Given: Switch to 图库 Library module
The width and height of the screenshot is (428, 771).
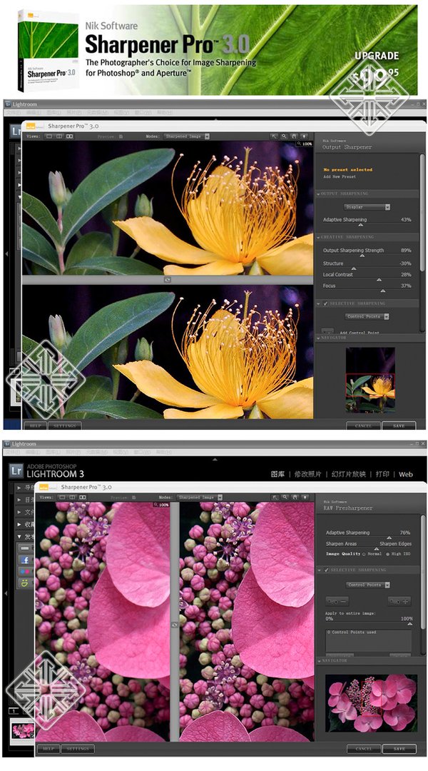Looking at the screenshot, I should (x=277, y=474).
